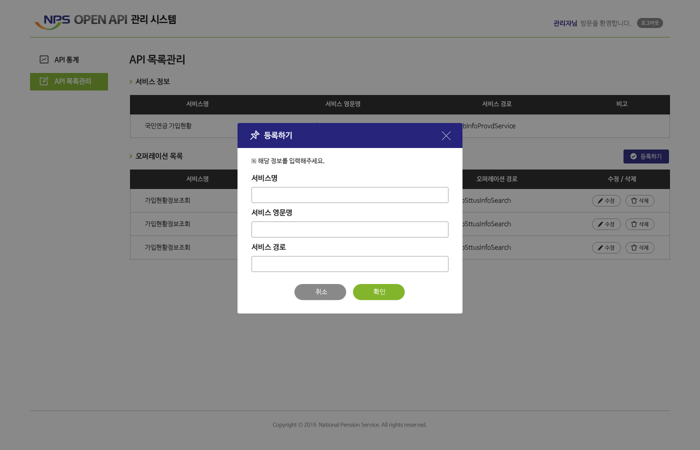The width and height of the screenshot is (700, 450).
Task: Click the chevron next to 오퍼레이션 목록
Action: (131, 156)
